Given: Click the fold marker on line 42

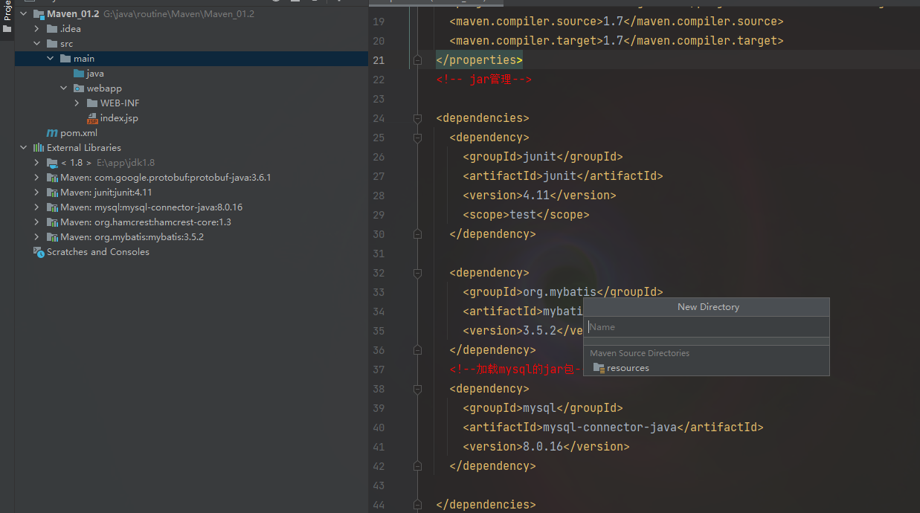Looking at the screenshot, I should point(417,466).
